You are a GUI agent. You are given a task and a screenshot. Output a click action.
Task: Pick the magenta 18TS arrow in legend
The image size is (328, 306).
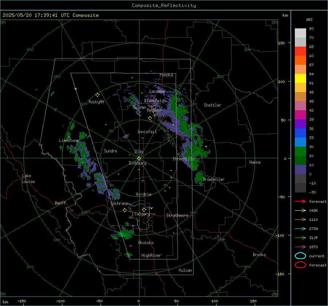point(300,247)
